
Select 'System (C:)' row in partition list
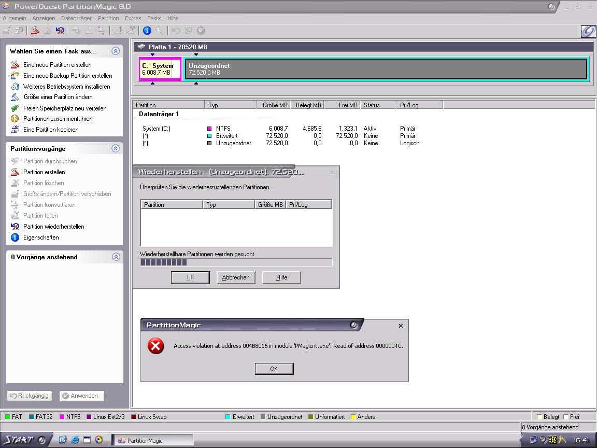tap(280, 129)
